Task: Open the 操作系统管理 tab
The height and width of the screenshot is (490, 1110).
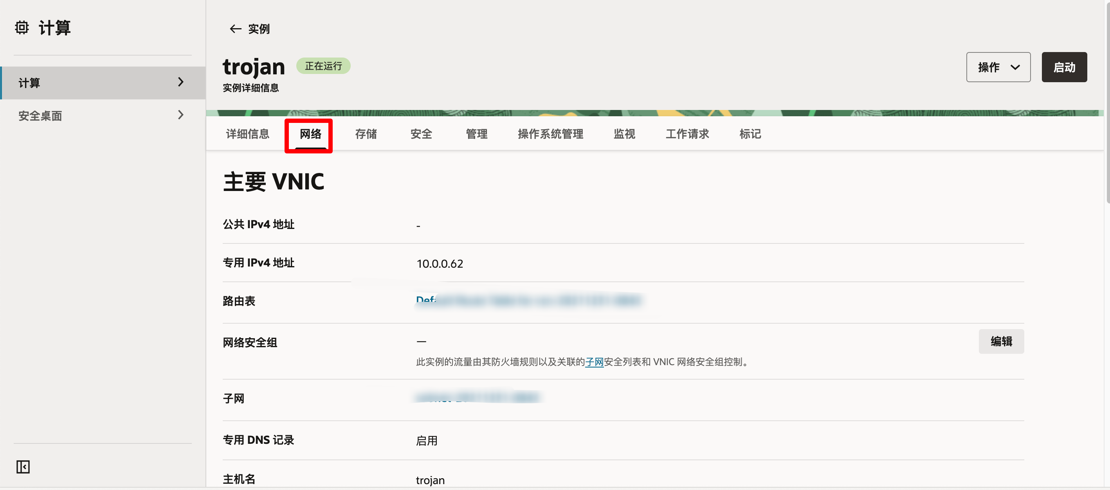Action: point(550,134)
